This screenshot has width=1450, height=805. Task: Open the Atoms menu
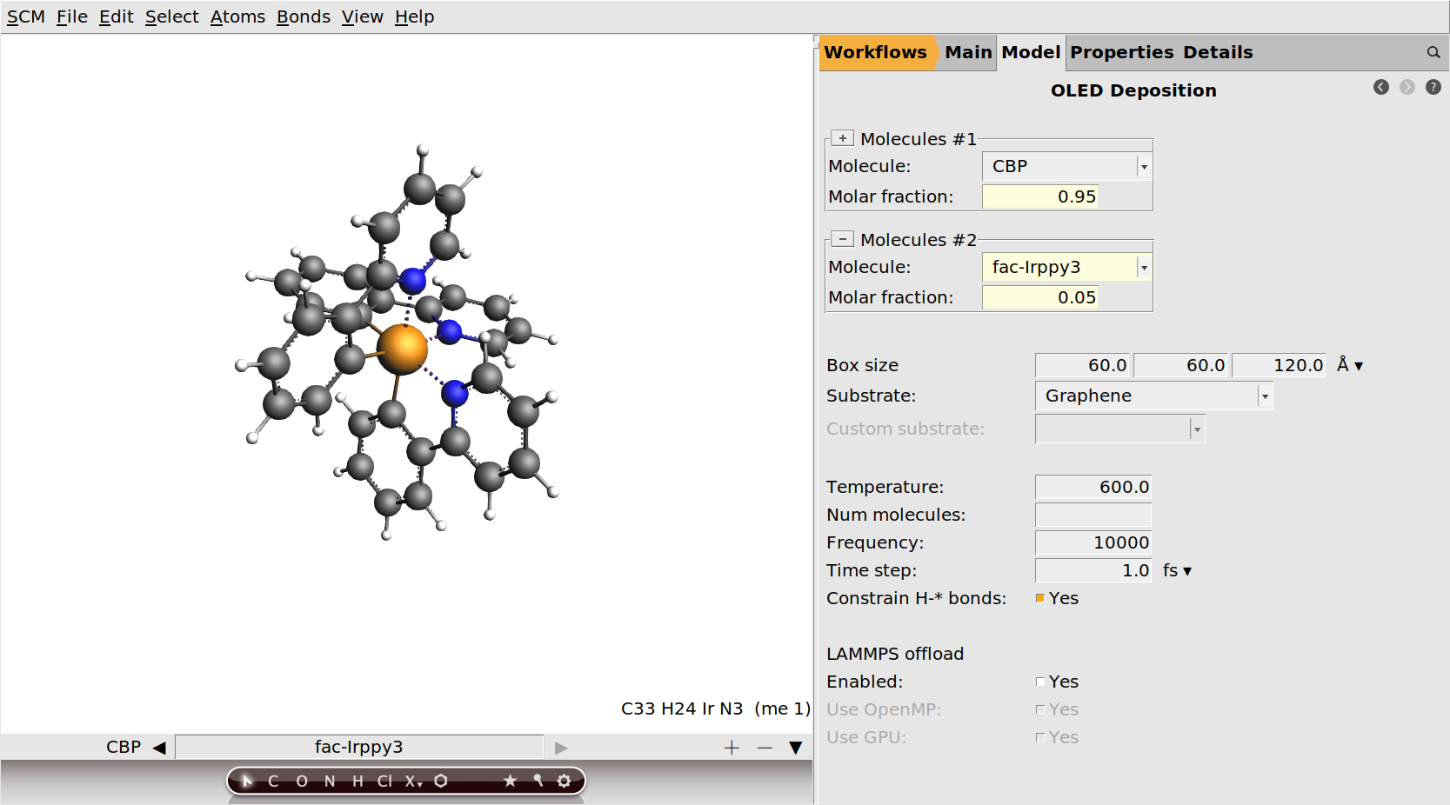click(x=237, y=17)
